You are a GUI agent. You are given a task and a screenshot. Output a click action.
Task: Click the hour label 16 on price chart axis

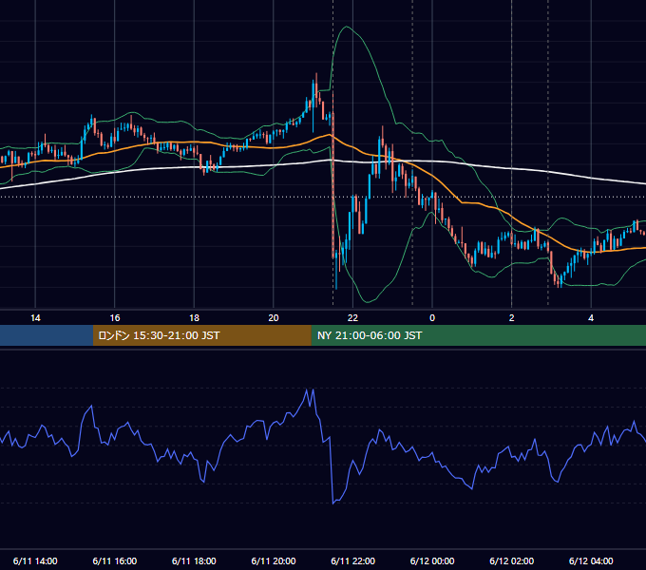115,318
